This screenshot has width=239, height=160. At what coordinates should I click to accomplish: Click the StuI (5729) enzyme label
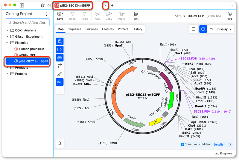(x=82, y=84)
